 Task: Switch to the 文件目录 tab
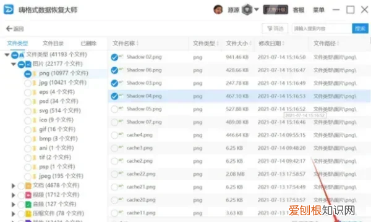53,43
